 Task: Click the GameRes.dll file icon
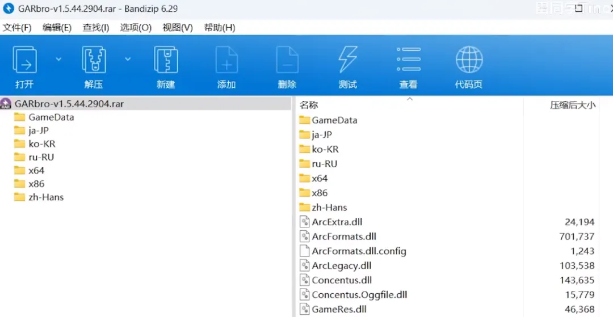(x=305, y=309)
